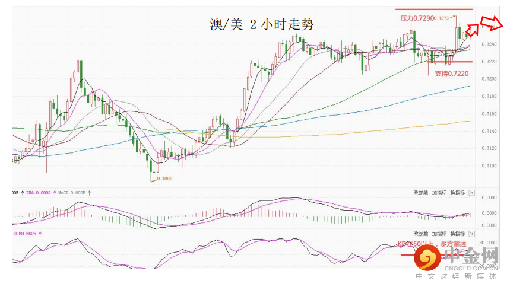Click the up arrow beside MACD:0.0005
The image size is (507, 287).
coord(89,193)
